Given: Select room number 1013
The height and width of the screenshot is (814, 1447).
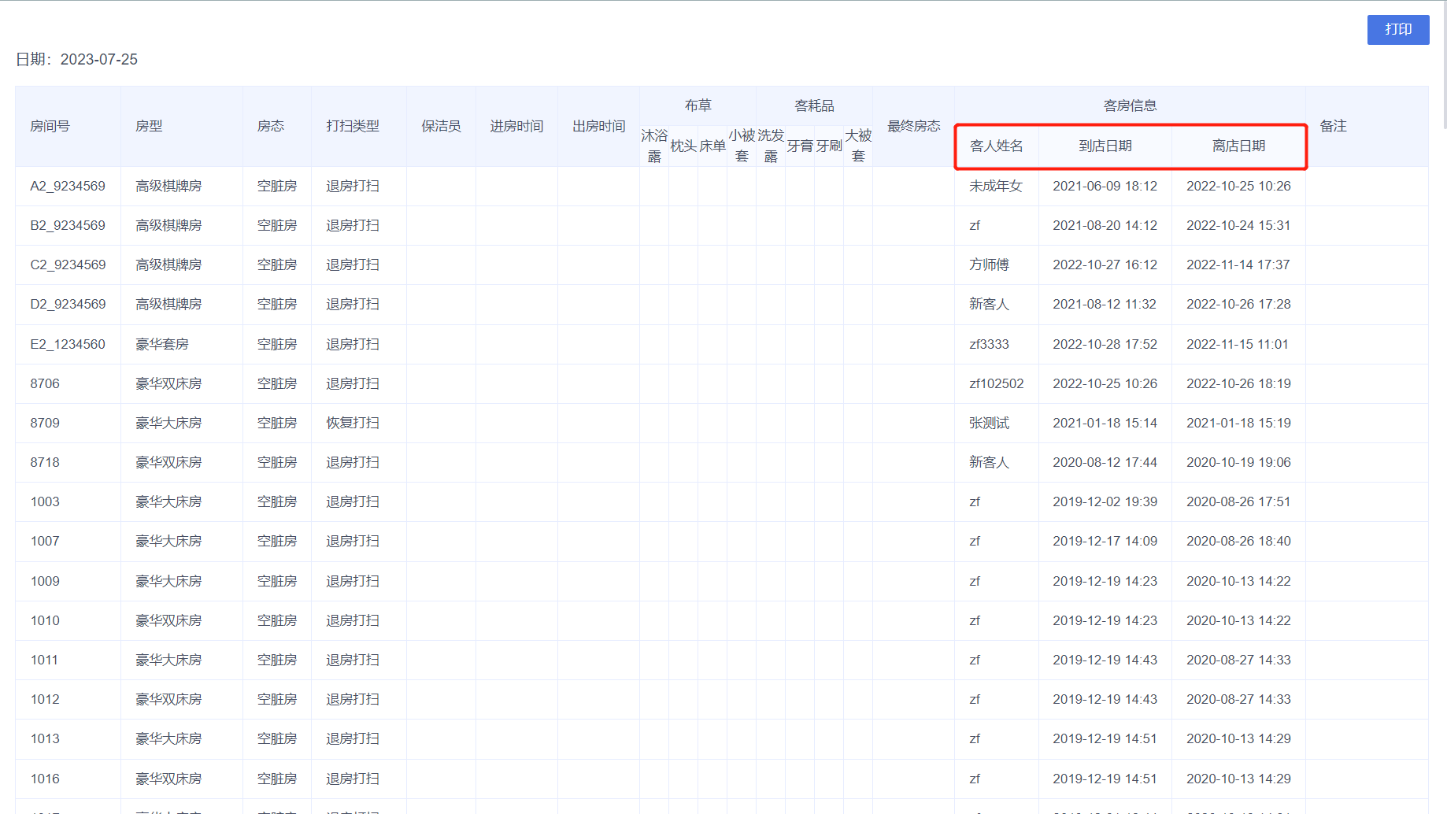Looking at the screenshot, I should [x=45, y=738].
